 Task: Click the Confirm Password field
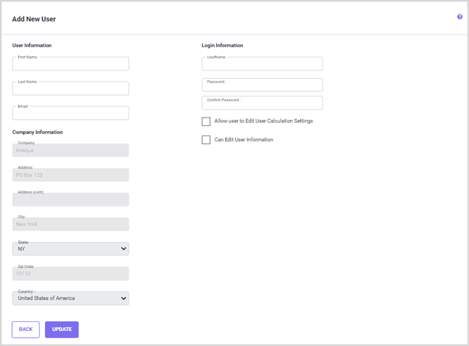coord(262,103)
